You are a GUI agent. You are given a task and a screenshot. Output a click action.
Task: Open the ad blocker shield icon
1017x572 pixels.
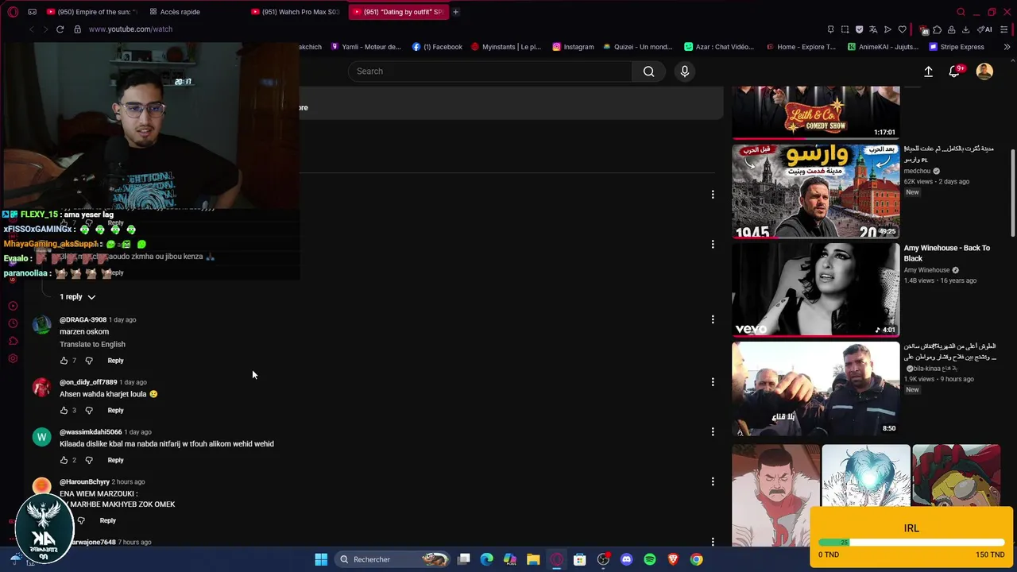859,29
